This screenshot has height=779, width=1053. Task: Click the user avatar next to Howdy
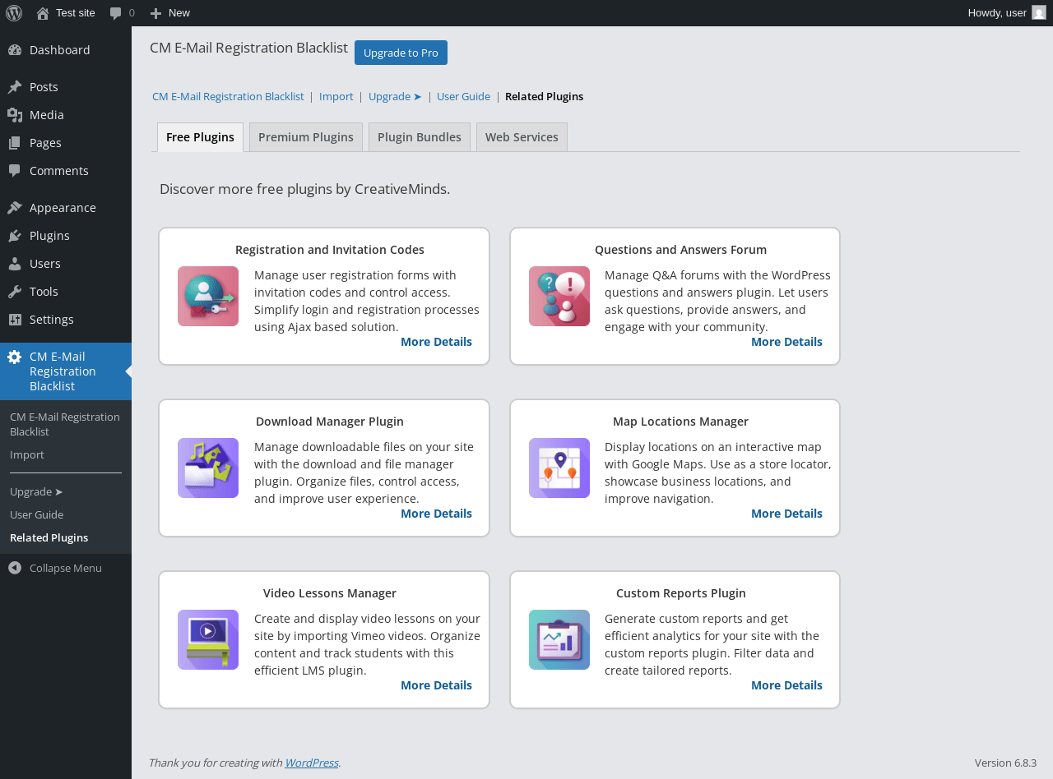click(x=1039, y=13)
